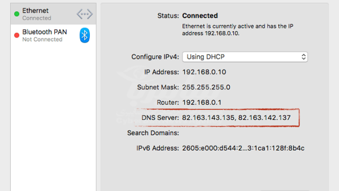
Task: Click the DNS Server addresses
Action: [237, 118]
